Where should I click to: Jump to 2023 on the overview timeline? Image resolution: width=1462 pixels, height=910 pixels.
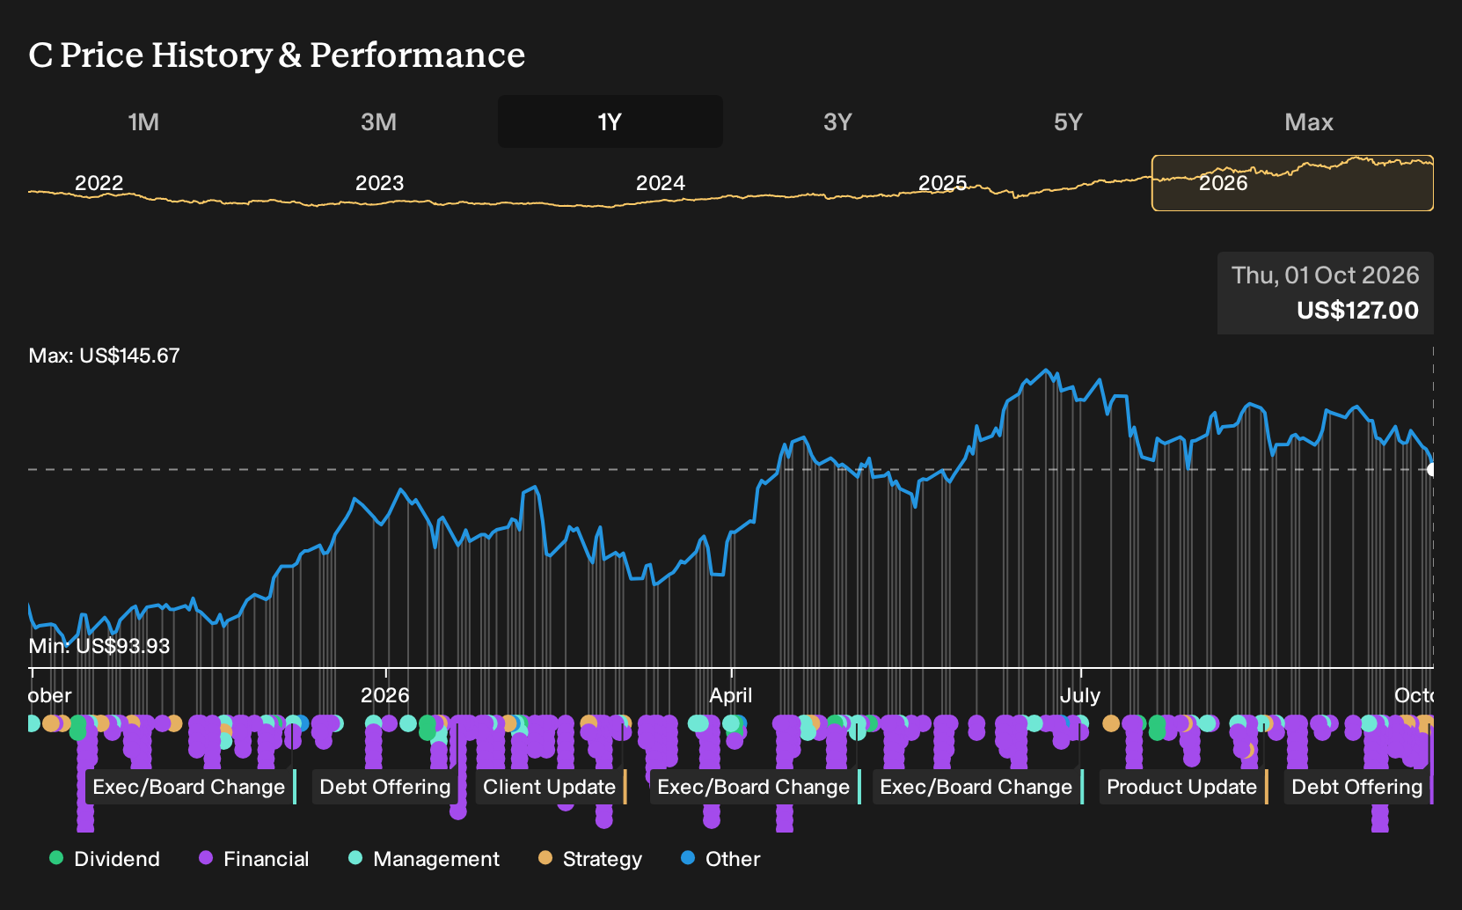point(379,183)
